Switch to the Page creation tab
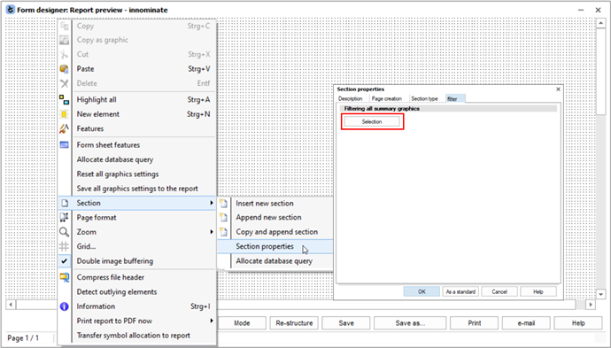 (x=387, y=99)
